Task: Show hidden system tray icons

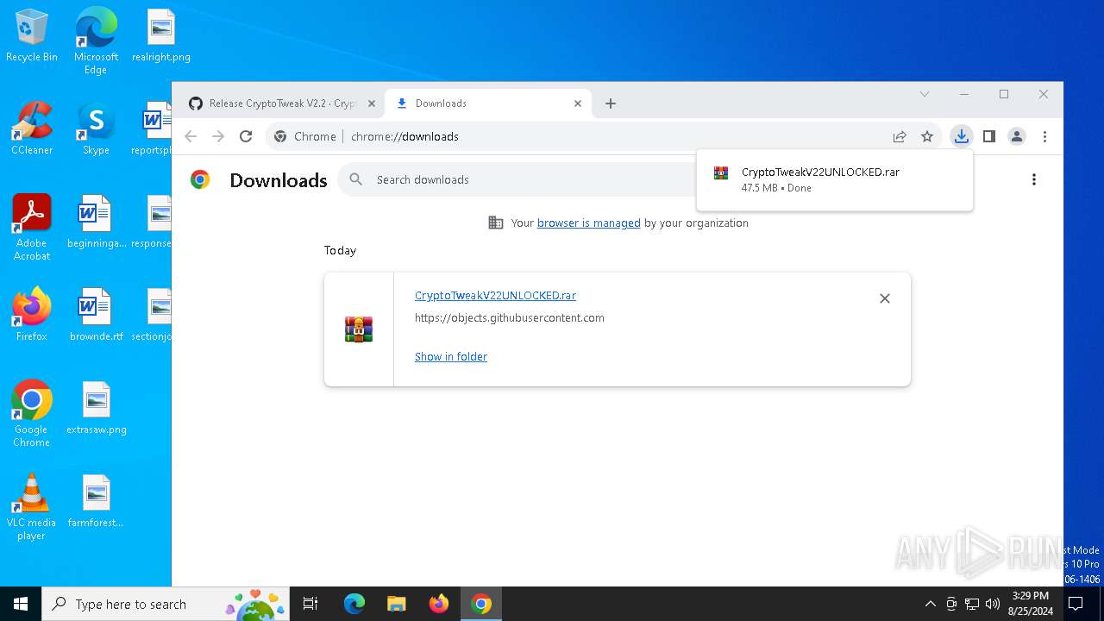Action: coord(930,604)
